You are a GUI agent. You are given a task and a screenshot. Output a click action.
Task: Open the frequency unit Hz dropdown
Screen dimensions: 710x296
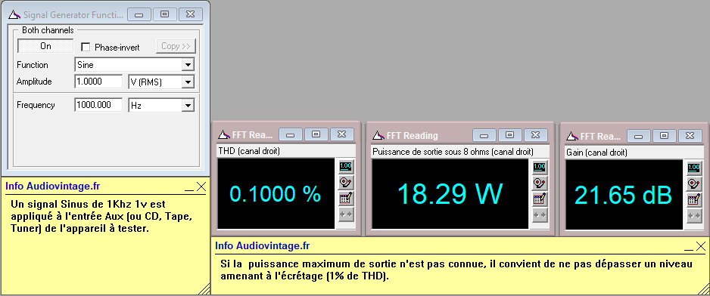tap(188, 106)
